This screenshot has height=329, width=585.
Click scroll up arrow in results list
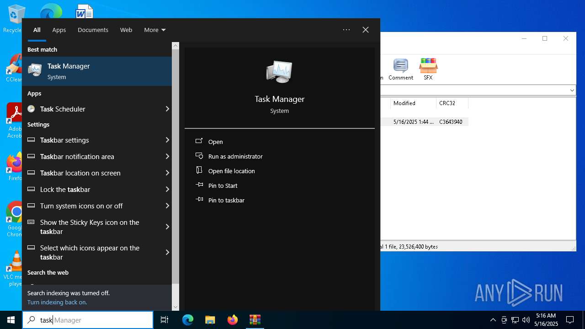(x=175, y=46)
